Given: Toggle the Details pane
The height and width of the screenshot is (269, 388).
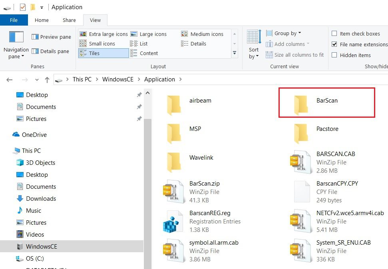Looking at the screenshot, I should (x=50, y=51).
